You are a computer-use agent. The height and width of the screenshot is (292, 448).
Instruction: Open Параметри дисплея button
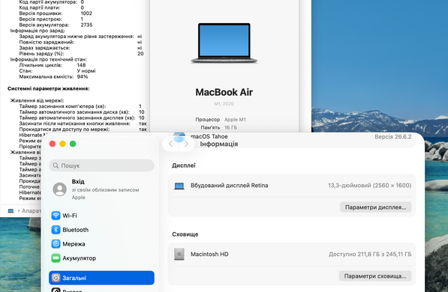click(375, 207)
